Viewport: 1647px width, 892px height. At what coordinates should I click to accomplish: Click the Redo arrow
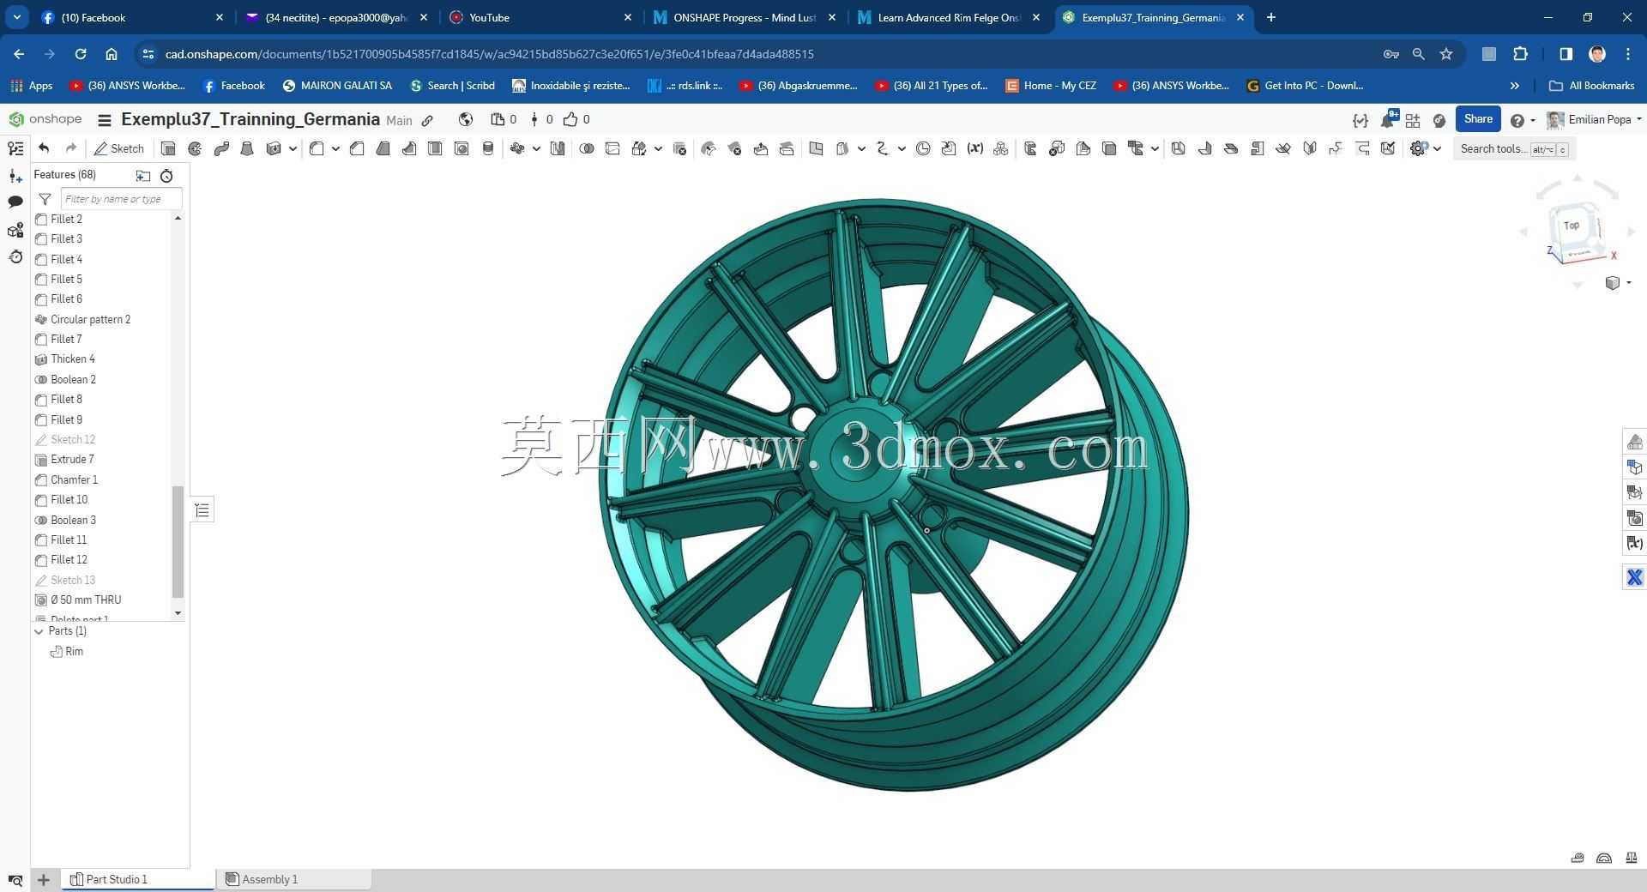click(71, 148)
